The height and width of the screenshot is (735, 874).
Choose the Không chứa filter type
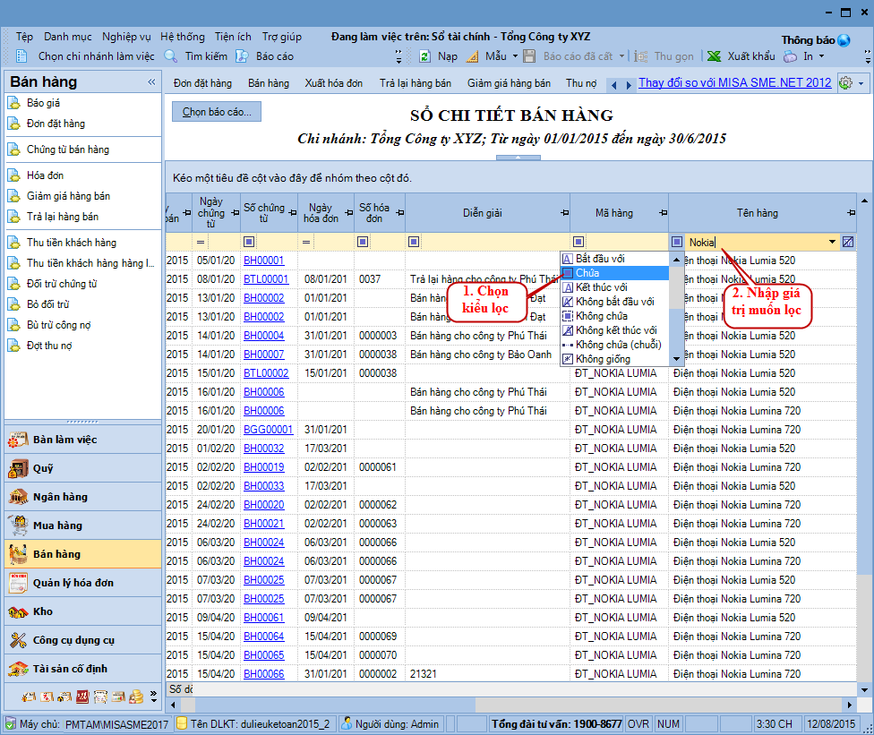point(601,316)
